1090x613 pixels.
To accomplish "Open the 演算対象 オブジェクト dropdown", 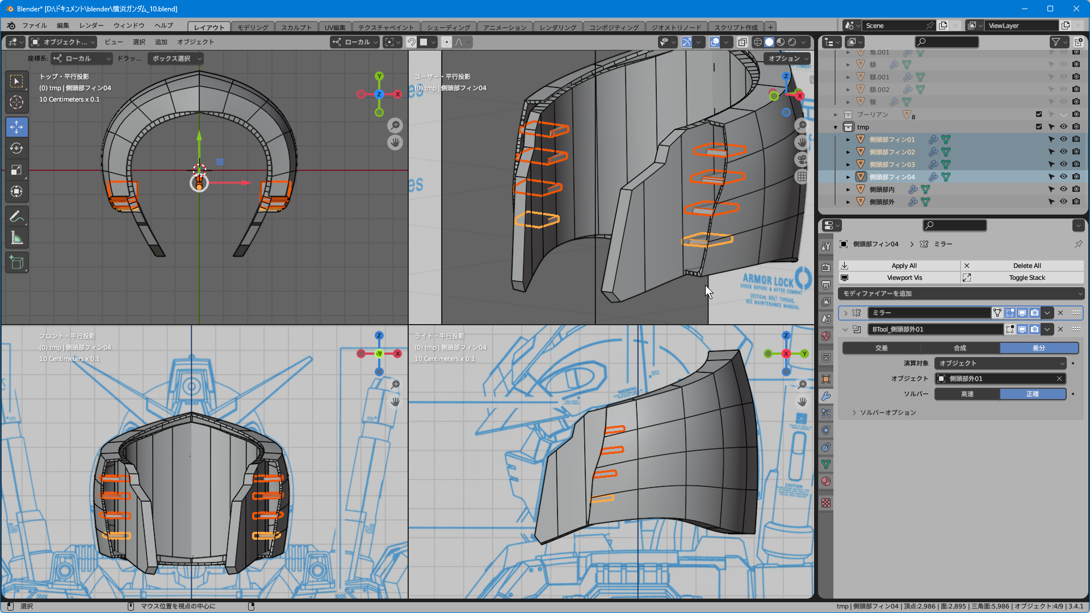I will (x=1000, y=363).
